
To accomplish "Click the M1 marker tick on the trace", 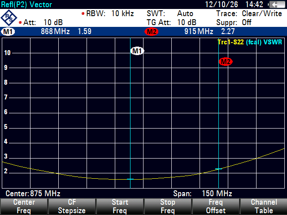I will (130, 179).
